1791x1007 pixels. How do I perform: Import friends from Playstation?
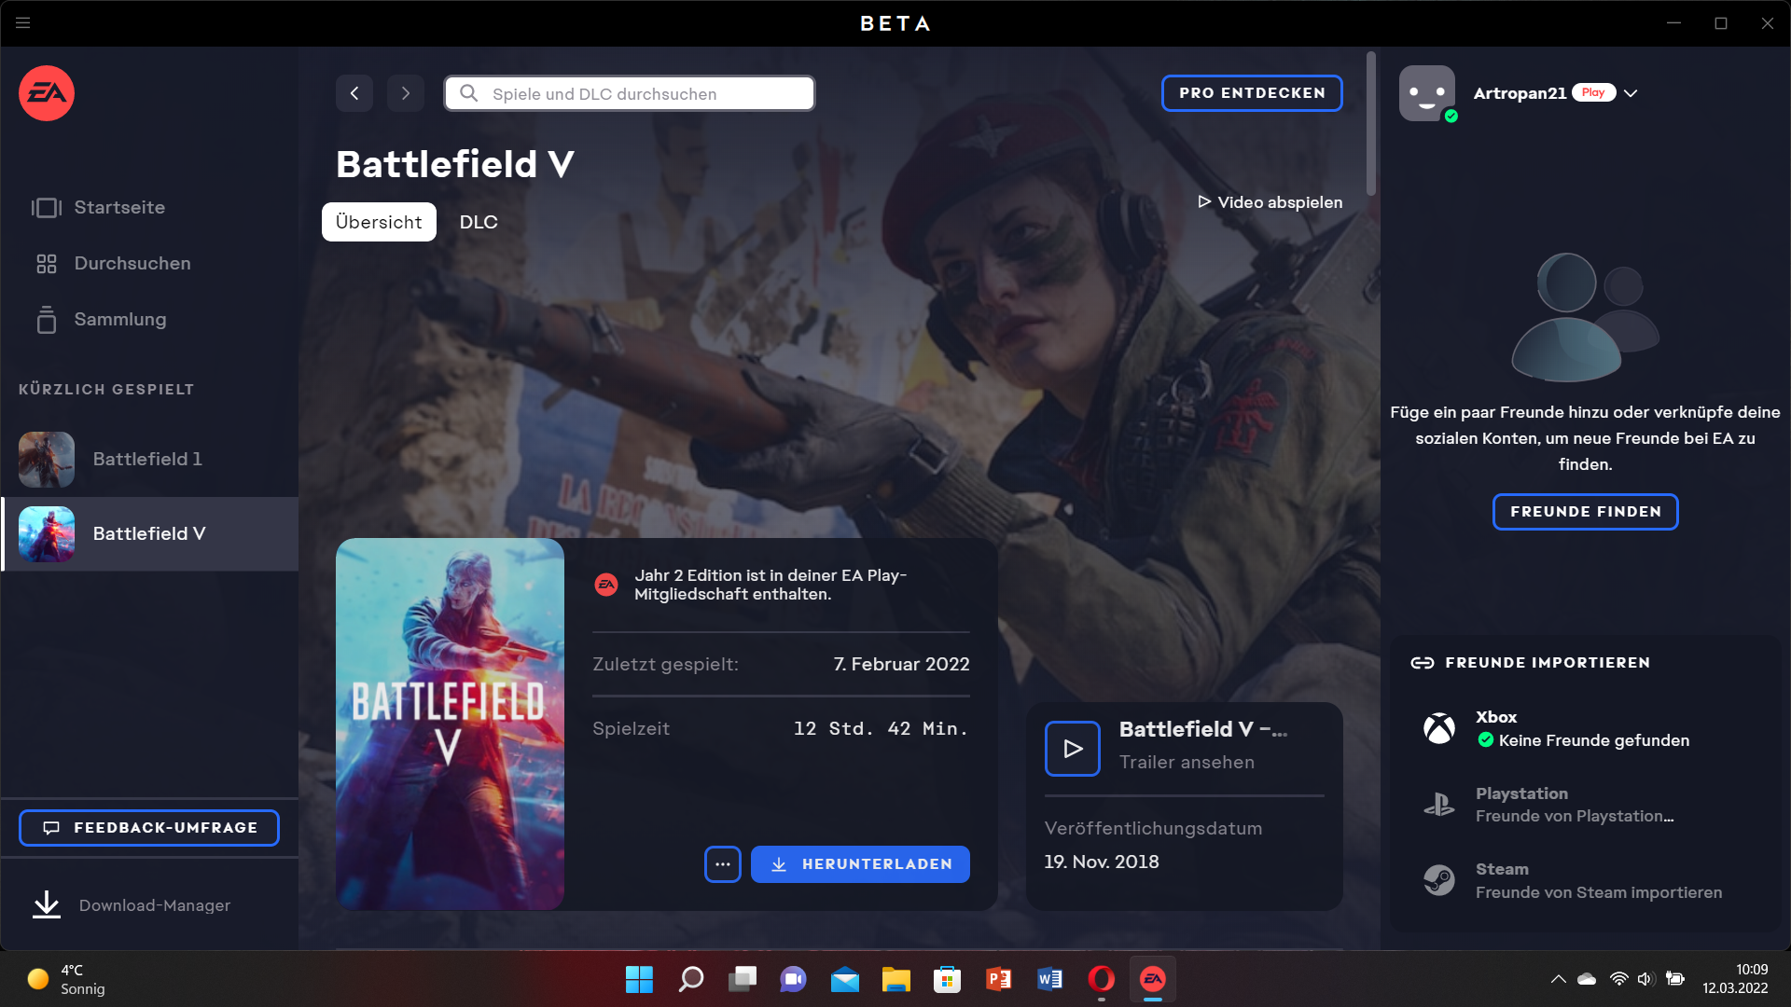tap(1586, 804)
